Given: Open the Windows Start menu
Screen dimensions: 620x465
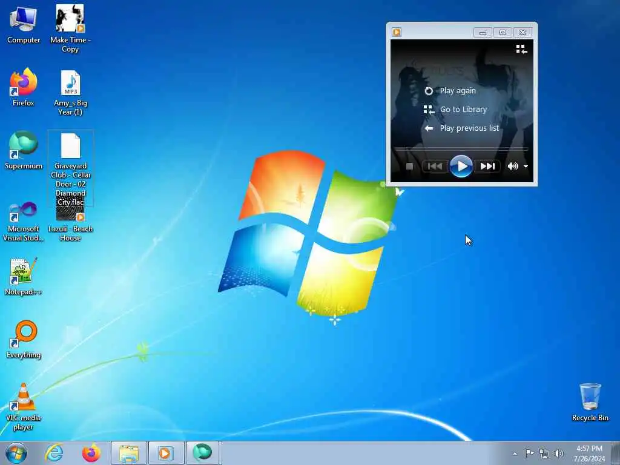Looking at the screenshot, I should click(x=16, y=453).
